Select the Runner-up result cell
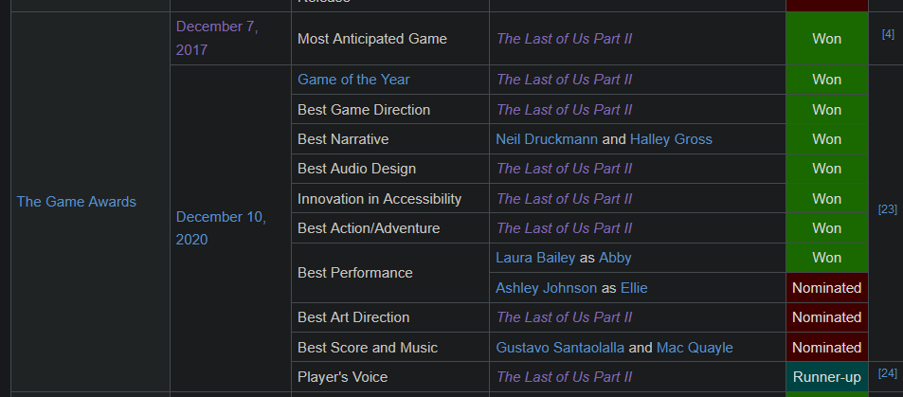903x397 pixels. (x=827, y=377)
